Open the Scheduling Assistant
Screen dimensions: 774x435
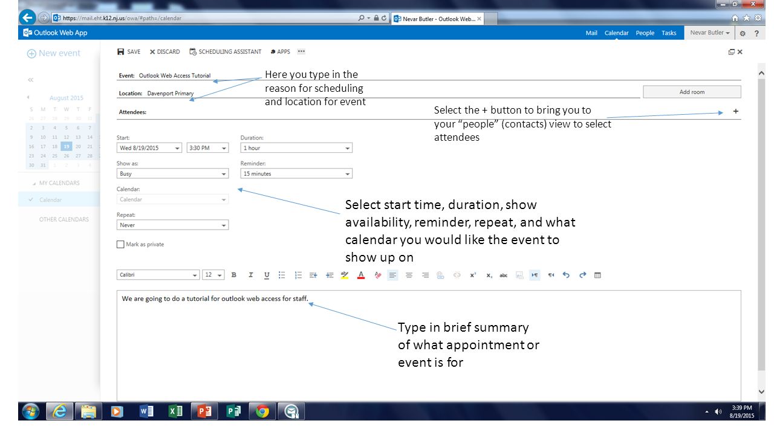(x=225, y=52)
